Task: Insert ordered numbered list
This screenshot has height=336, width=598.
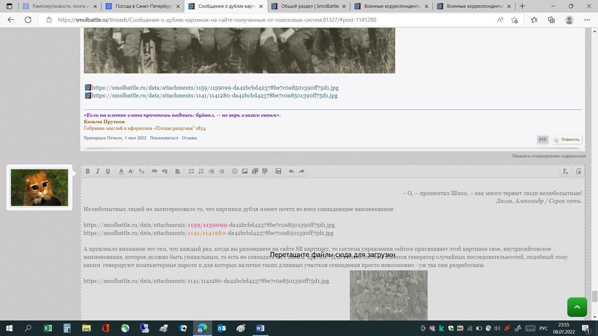Action: pos(201,171)
